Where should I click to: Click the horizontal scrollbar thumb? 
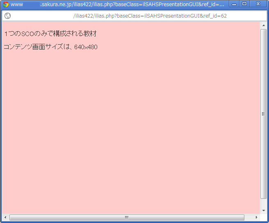coord(126,217)
